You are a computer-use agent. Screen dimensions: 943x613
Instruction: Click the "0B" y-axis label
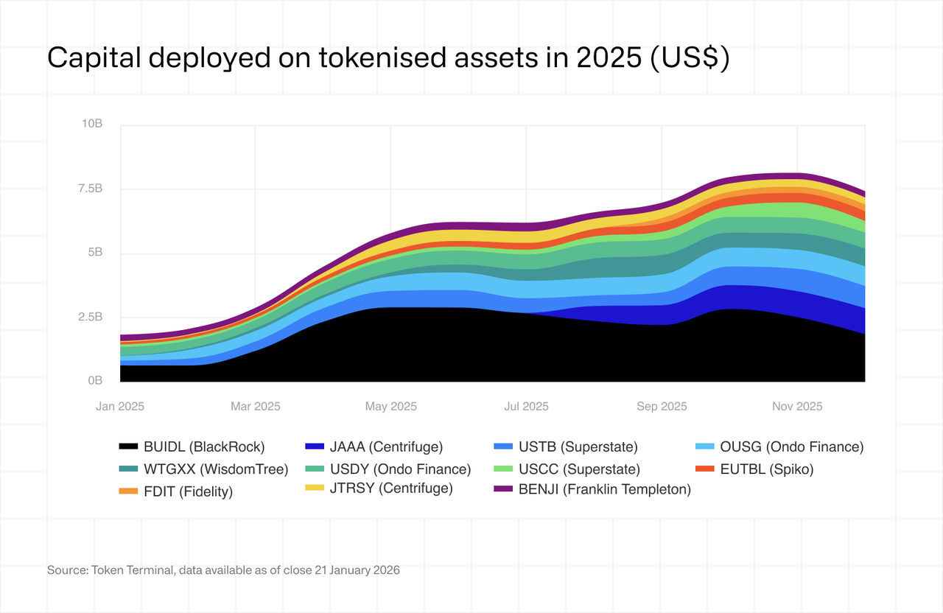(95, 381)
